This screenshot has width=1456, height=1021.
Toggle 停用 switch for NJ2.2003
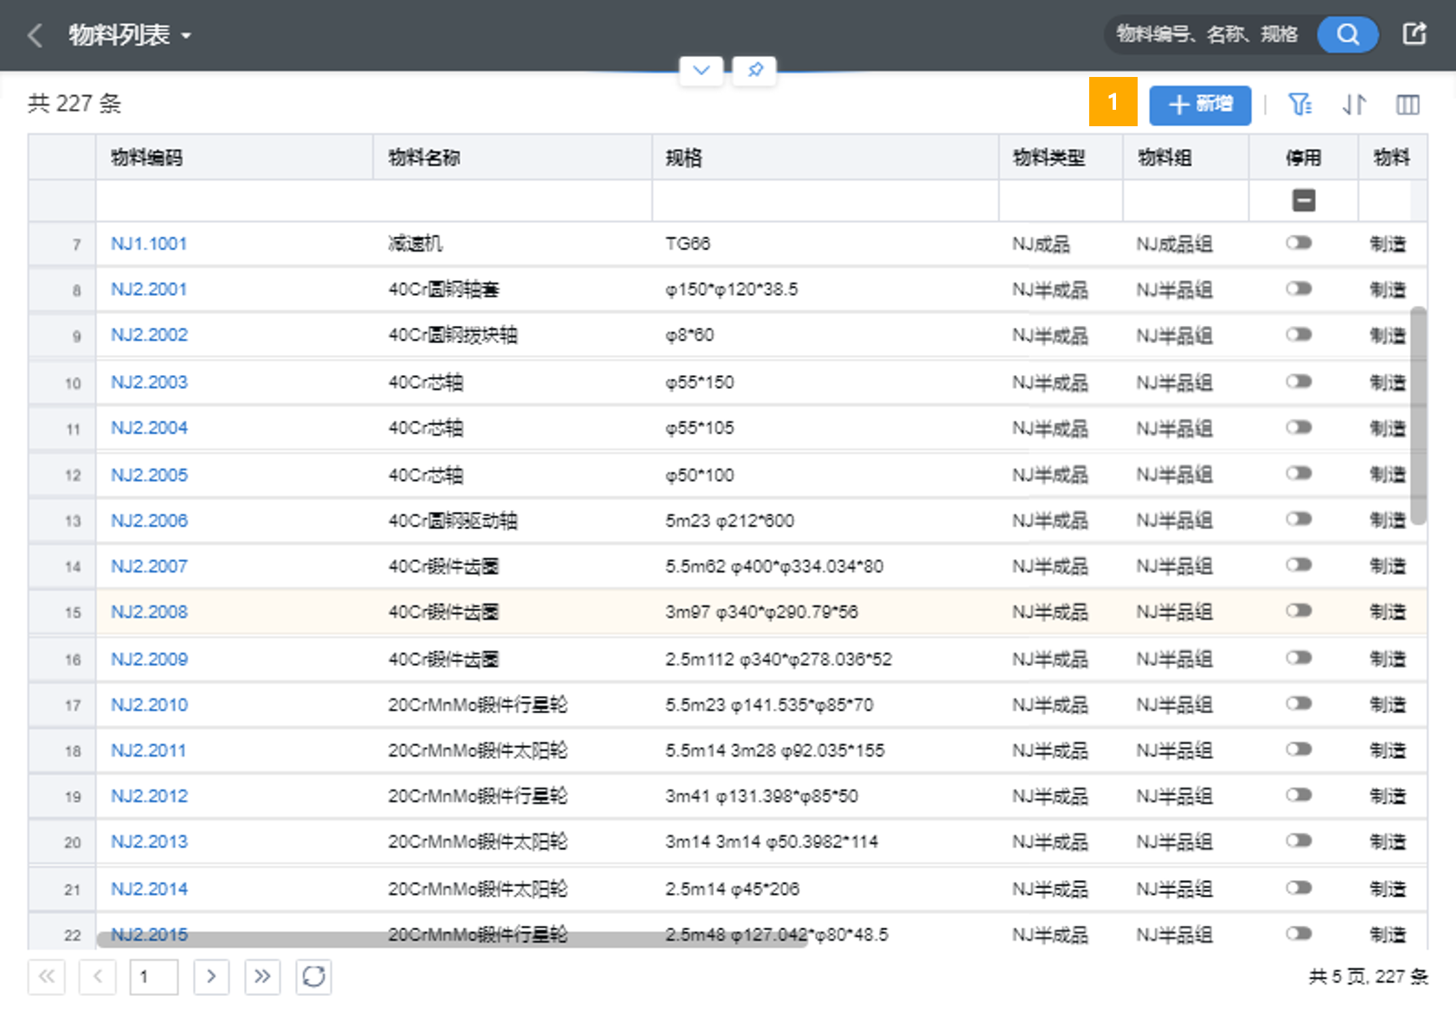click(1299, 381)
